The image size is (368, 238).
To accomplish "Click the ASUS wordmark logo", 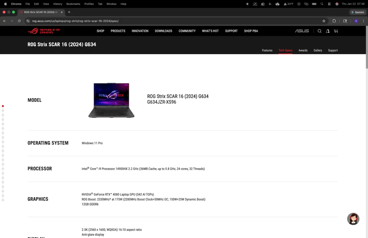I will [x=301, y=31].
